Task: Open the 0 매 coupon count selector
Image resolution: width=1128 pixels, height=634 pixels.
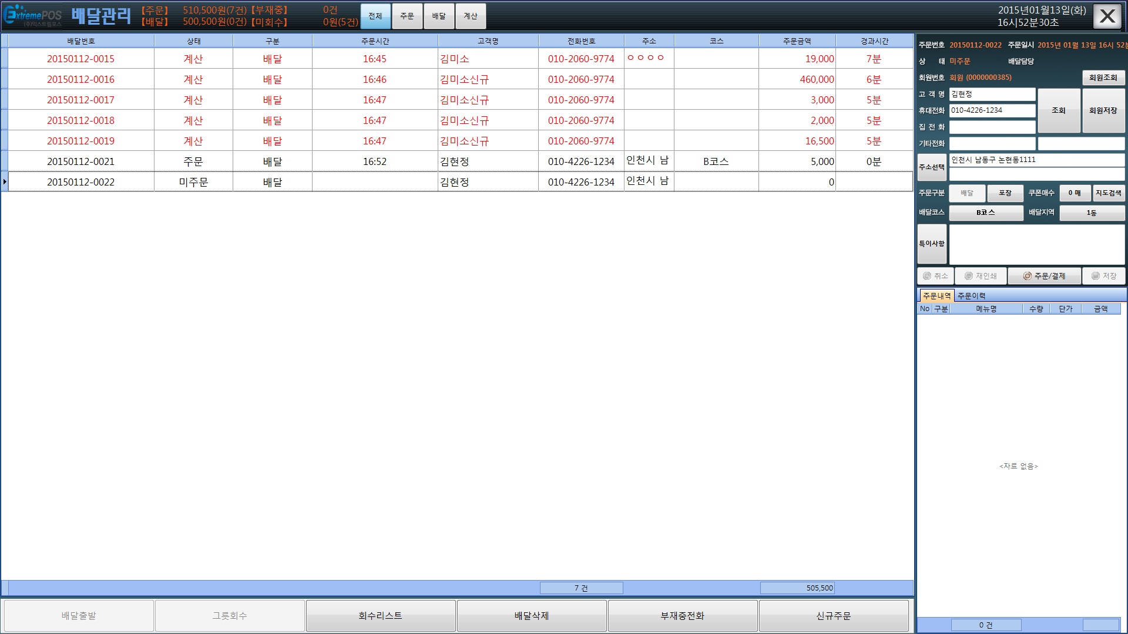Action: click(1075, 193)
